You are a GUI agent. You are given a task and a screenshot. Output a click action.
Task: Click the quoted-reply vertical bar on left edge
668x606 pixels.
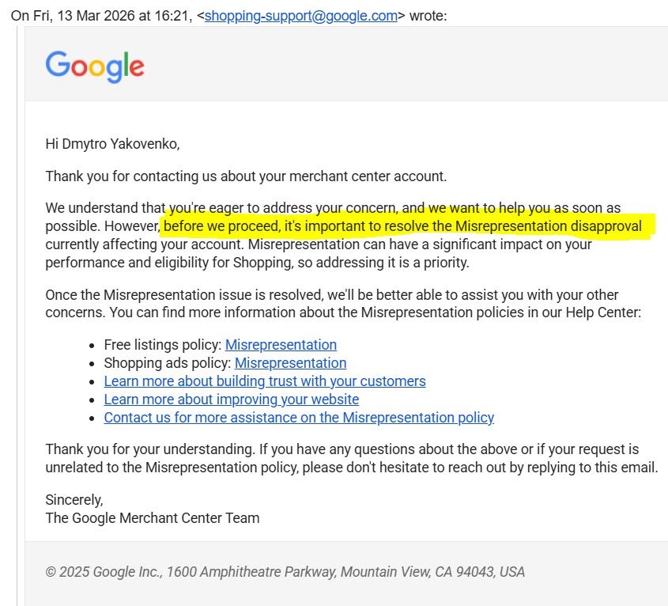(17, 316)
